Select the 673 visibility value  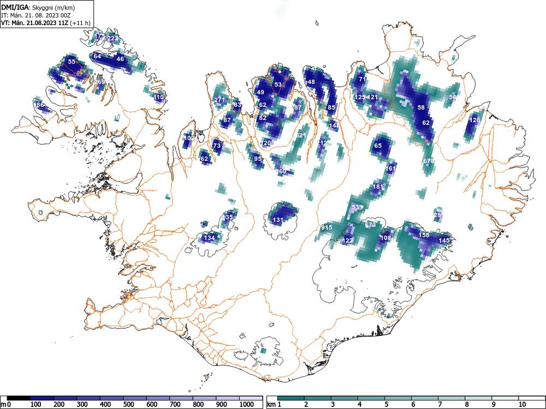[x=370, y=225]
